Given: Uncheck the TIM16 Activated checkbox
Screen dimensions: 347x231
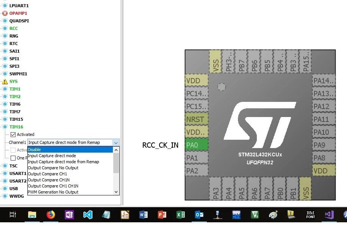Looking at the screenshot, I should pos(13,134).
